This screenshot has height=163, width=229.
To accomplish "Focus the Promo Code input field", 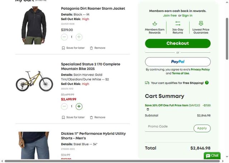I will pos(169,126).
